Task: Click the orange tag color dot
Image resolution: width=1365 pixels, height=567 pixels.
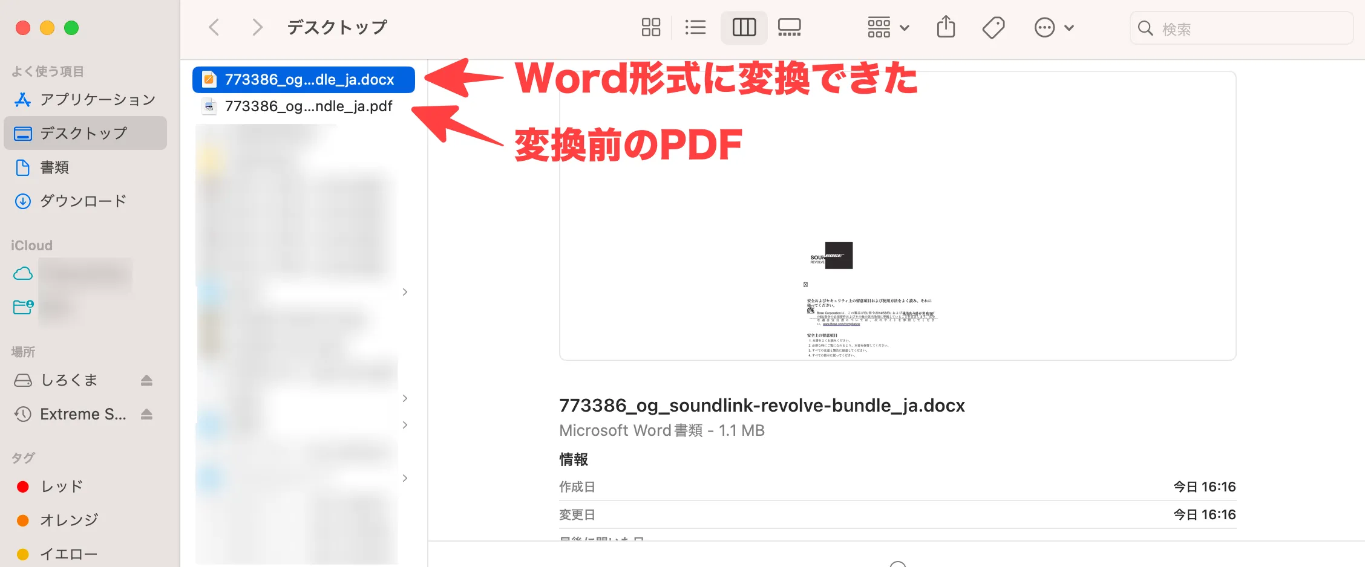Action: [x=23, y=520]
